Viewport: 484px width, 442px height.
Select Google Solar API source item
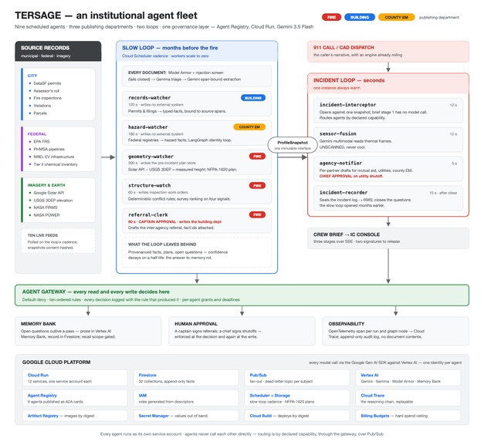click(49, 193)
